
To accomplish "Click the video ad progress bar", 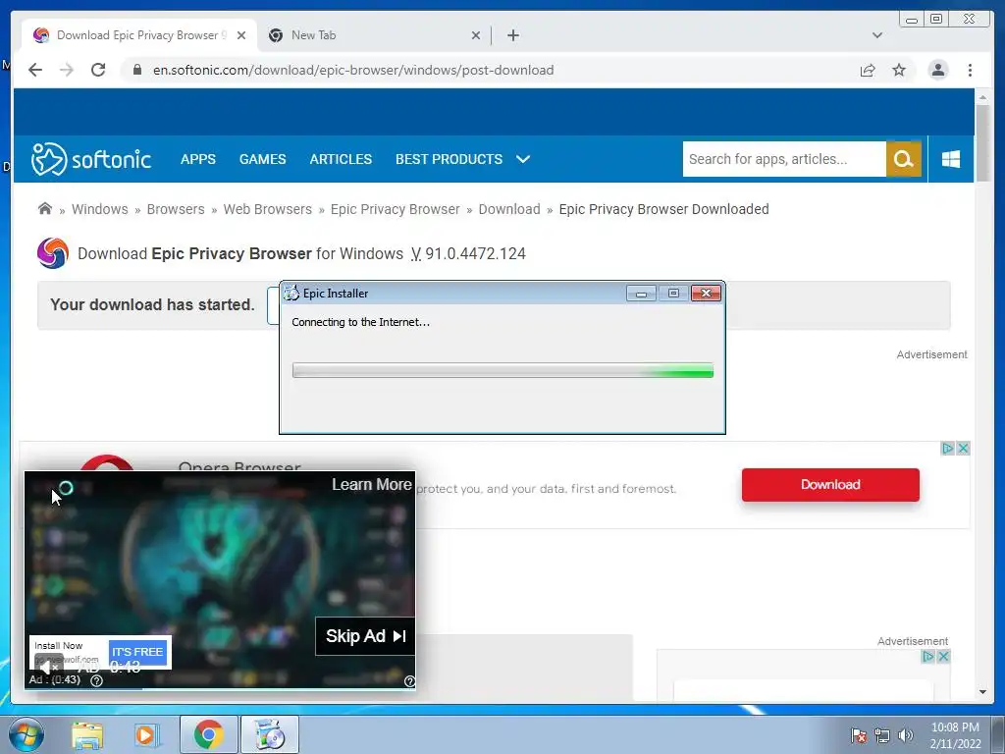I will click(220, 689).
